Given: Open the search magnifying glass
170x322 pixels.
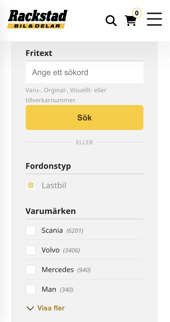Looking at the screenshot, I should click(x=111, y=21).
